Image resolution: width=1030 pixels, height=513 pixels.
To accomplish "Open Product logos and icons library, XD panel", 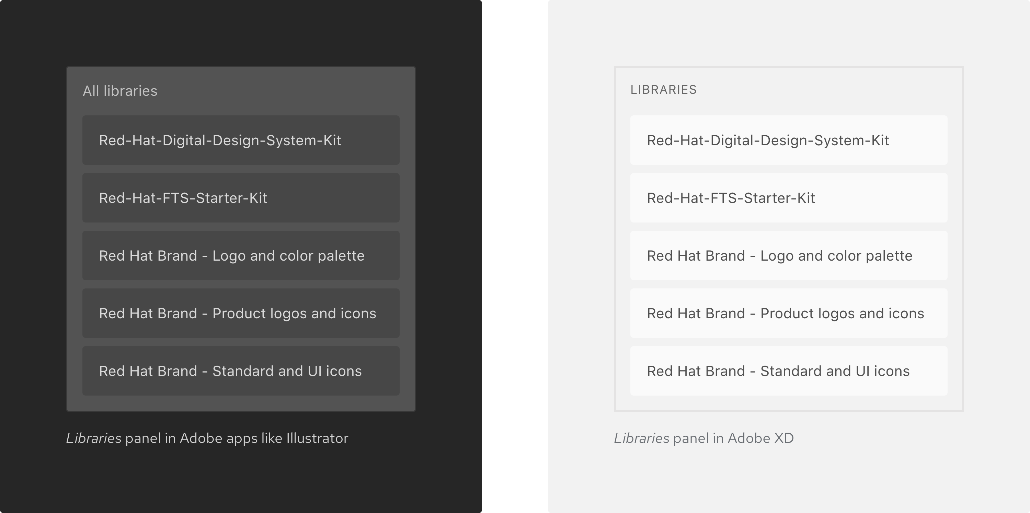I will click(789, 313).
